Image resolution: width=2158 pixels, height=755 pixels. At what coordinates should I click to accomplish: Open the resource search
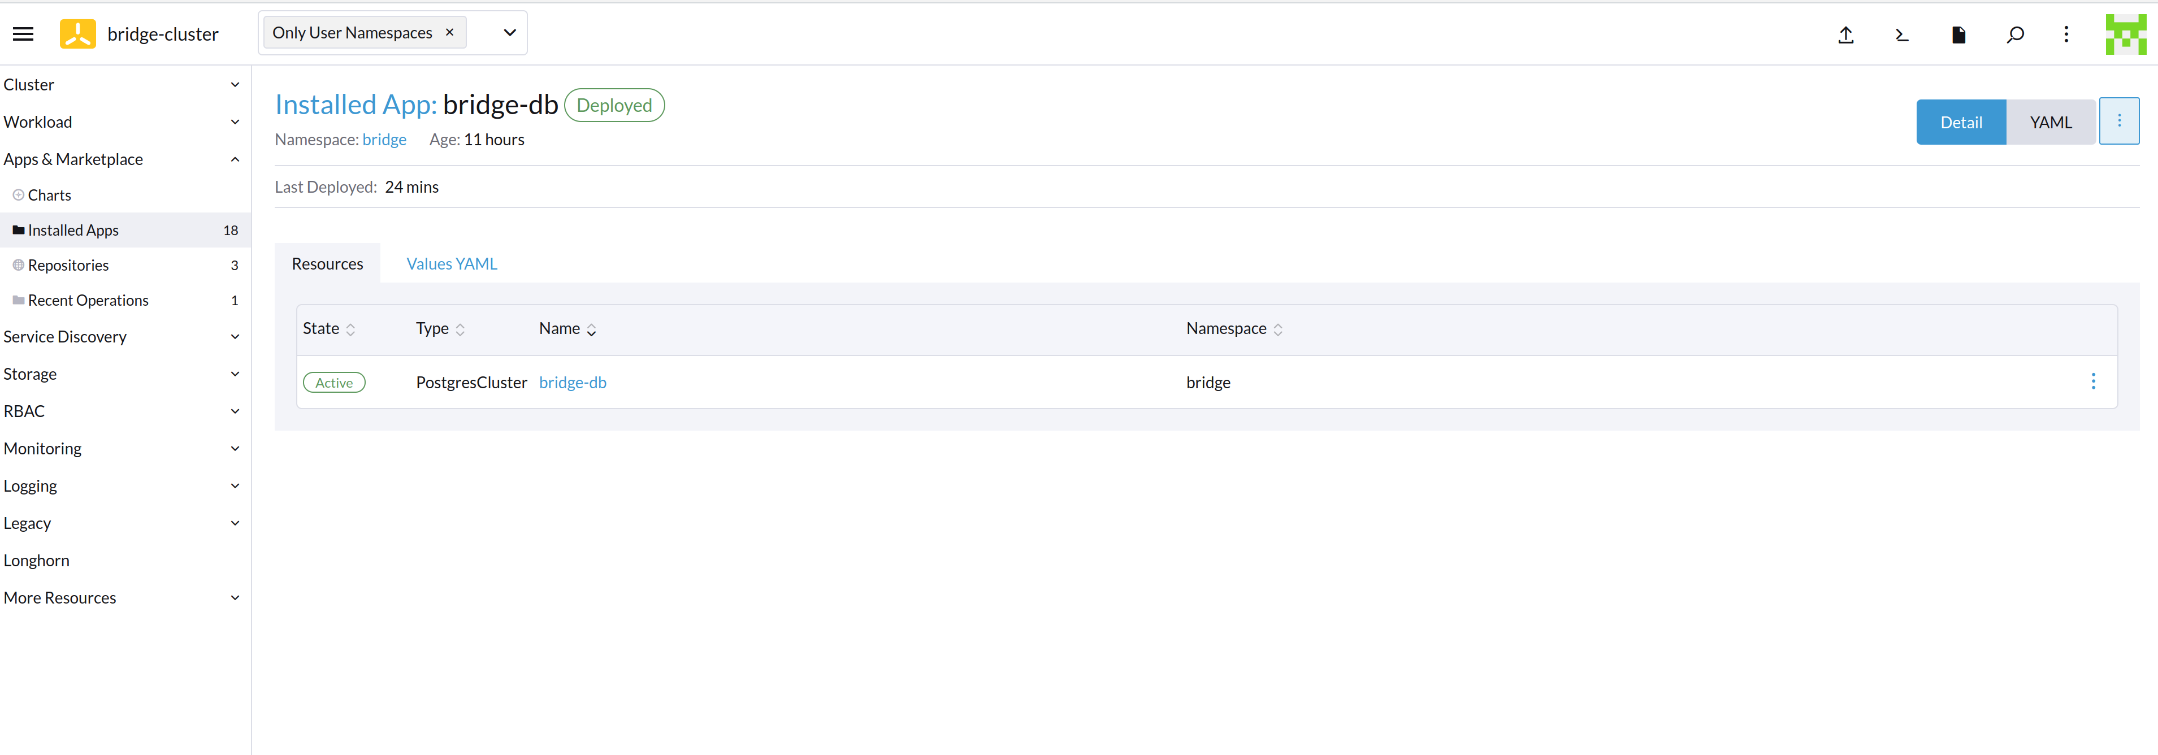click(x=2015, y=35)
